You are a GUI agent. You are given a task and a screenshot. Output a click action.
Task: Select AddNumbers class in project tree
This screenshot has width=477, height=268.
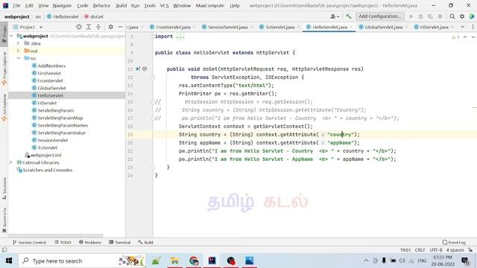(x=51, y=66)
